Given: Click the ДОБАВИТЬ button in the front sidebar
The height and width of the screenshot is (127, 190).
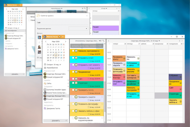Looking at the screenshot, I should [55, 121].
